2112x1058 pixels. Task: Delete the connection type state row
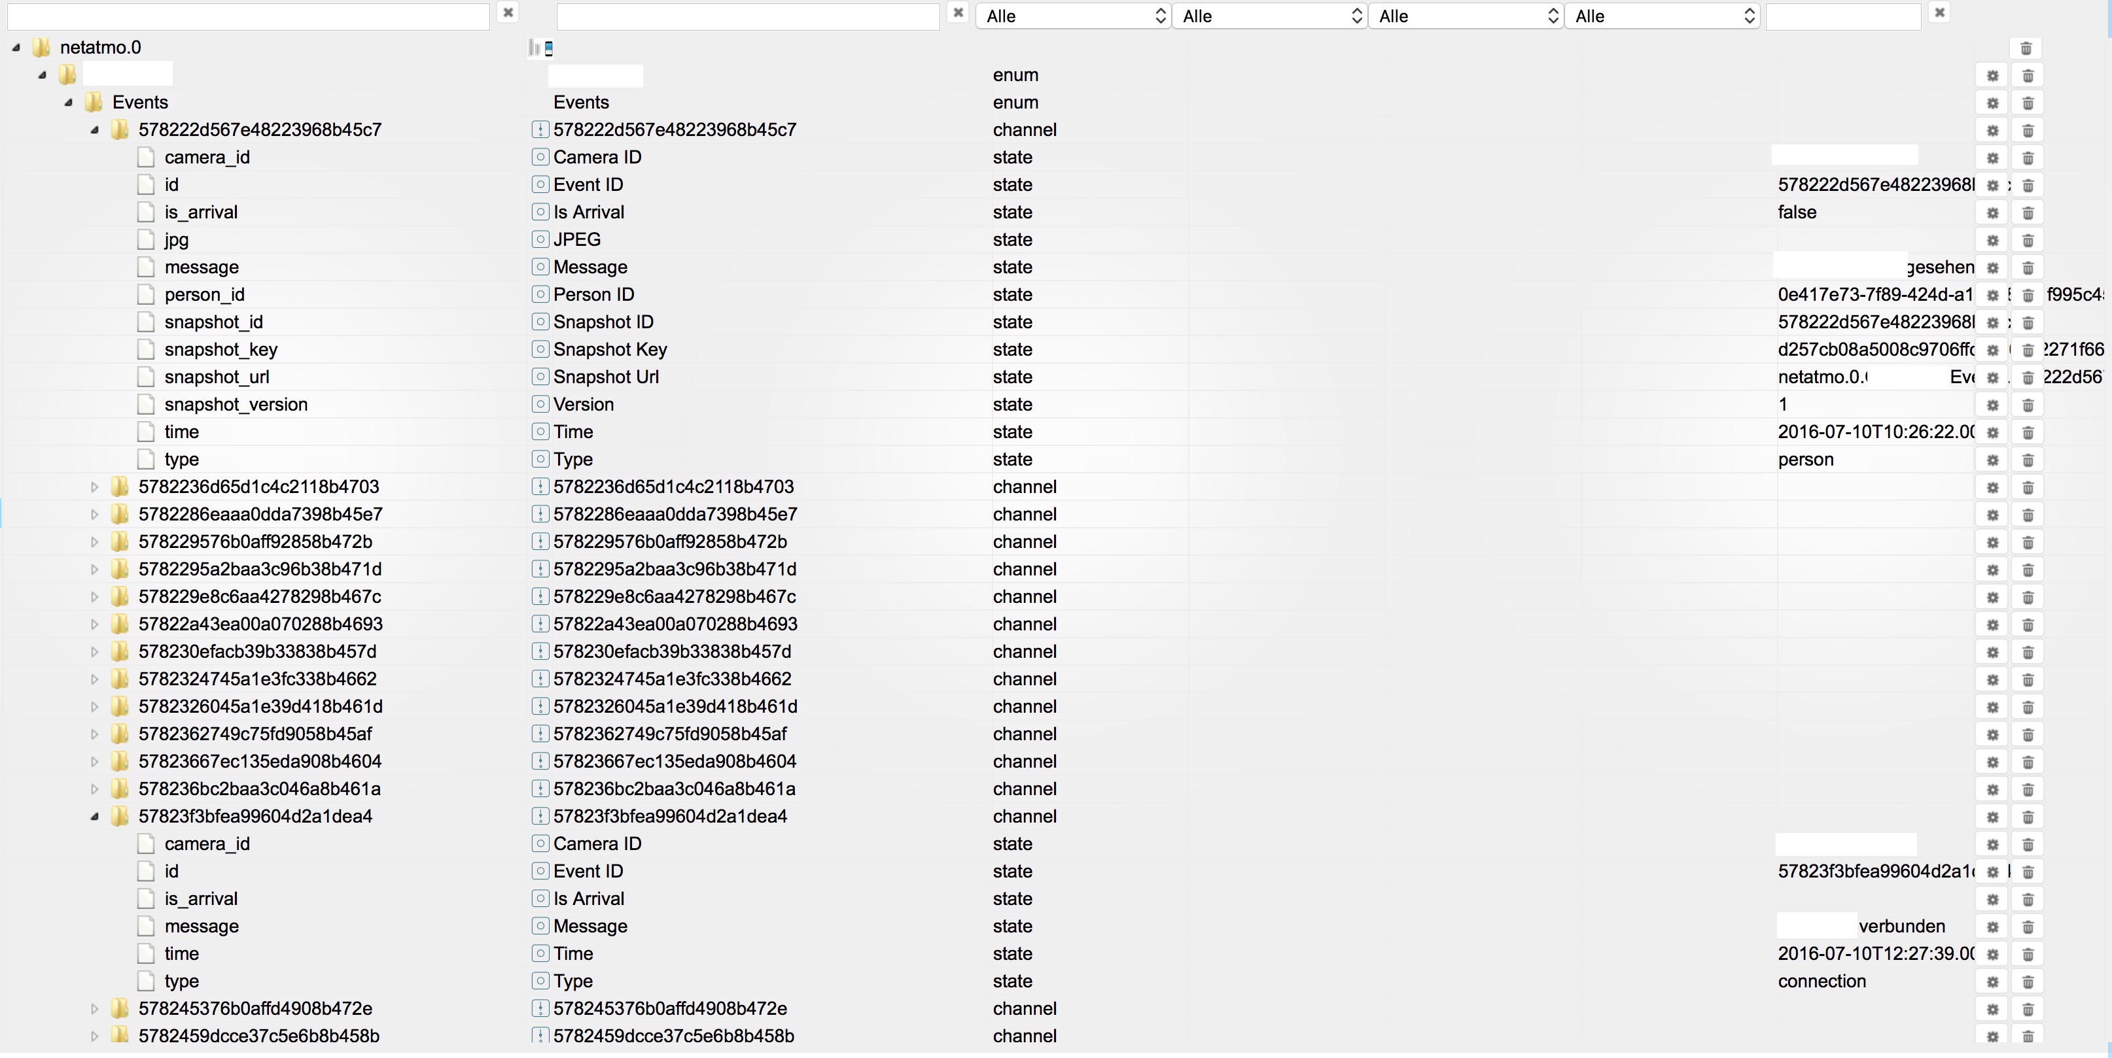tap(2028, 981)
